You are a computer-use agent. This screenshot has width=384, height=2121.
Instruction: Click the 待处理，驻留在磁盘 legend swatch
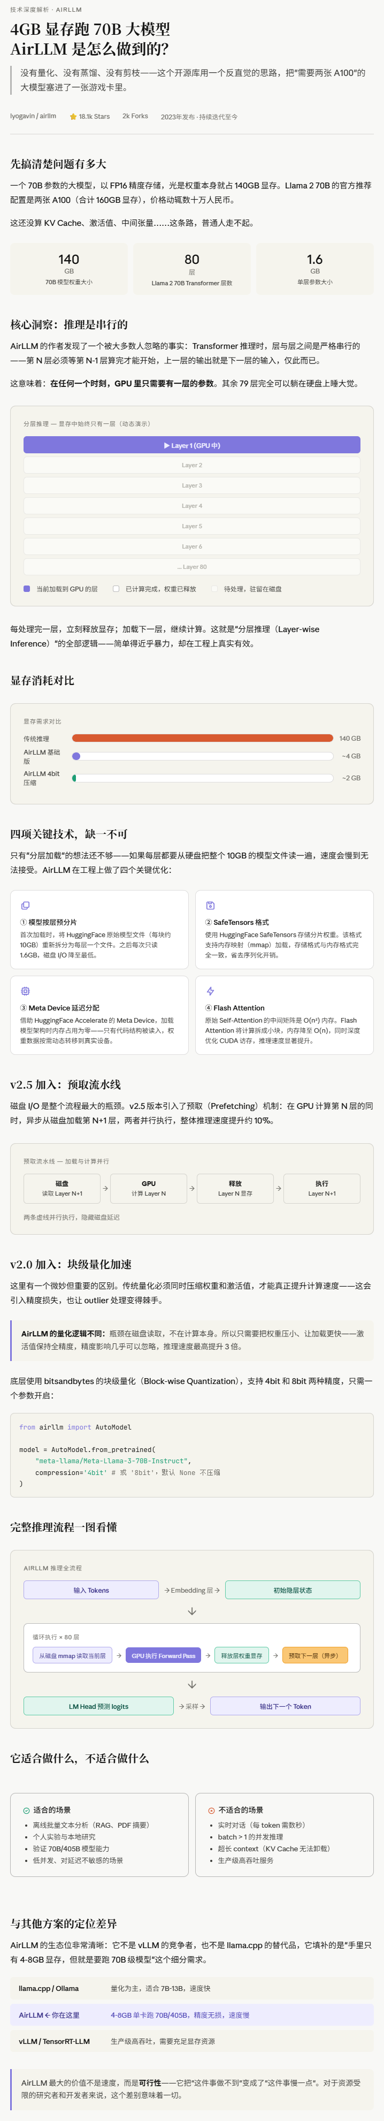click(x=214, y=589)
